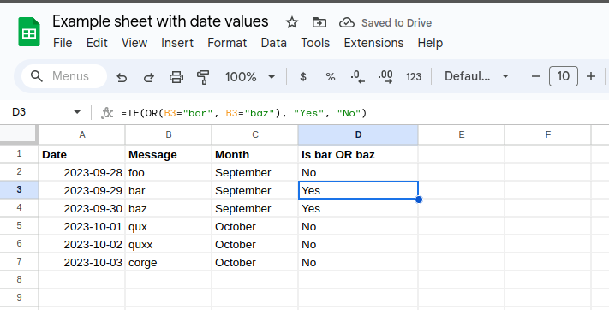The image size is (609, 310).
Task: Click the Saved to Drive status text
Action: tap(397, 23)
